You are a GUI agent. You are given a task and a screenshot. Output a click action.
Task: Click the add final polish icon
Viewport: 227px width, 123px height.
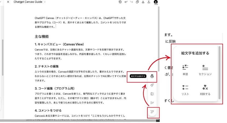[152, 85]
